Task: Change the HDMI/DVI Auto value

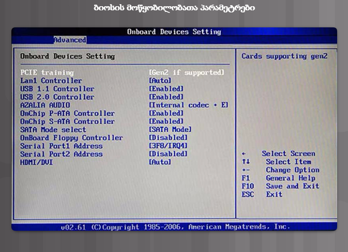Action: [160, 162]
